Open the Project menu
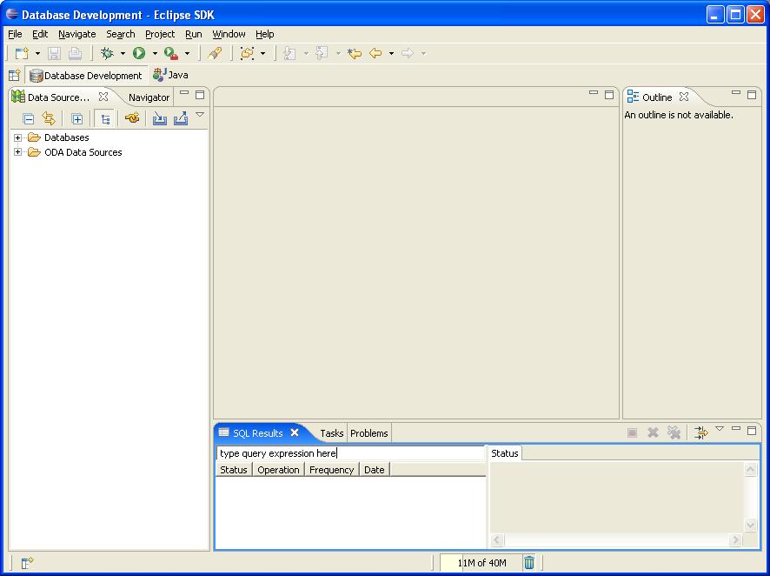 pyautogui.click(x=160, y=34)
